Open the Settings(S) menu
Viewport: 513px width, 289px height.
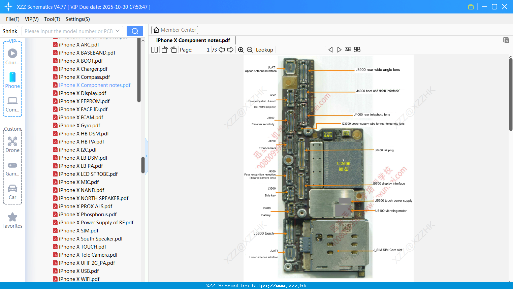tap(78, 19)
